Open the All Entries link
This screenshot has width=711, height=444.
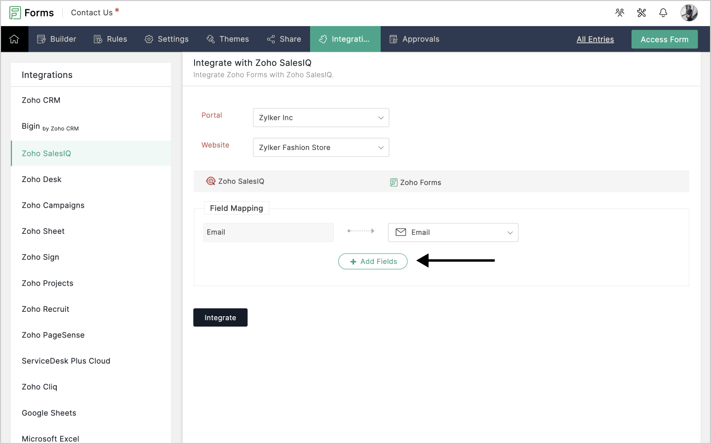595,39
